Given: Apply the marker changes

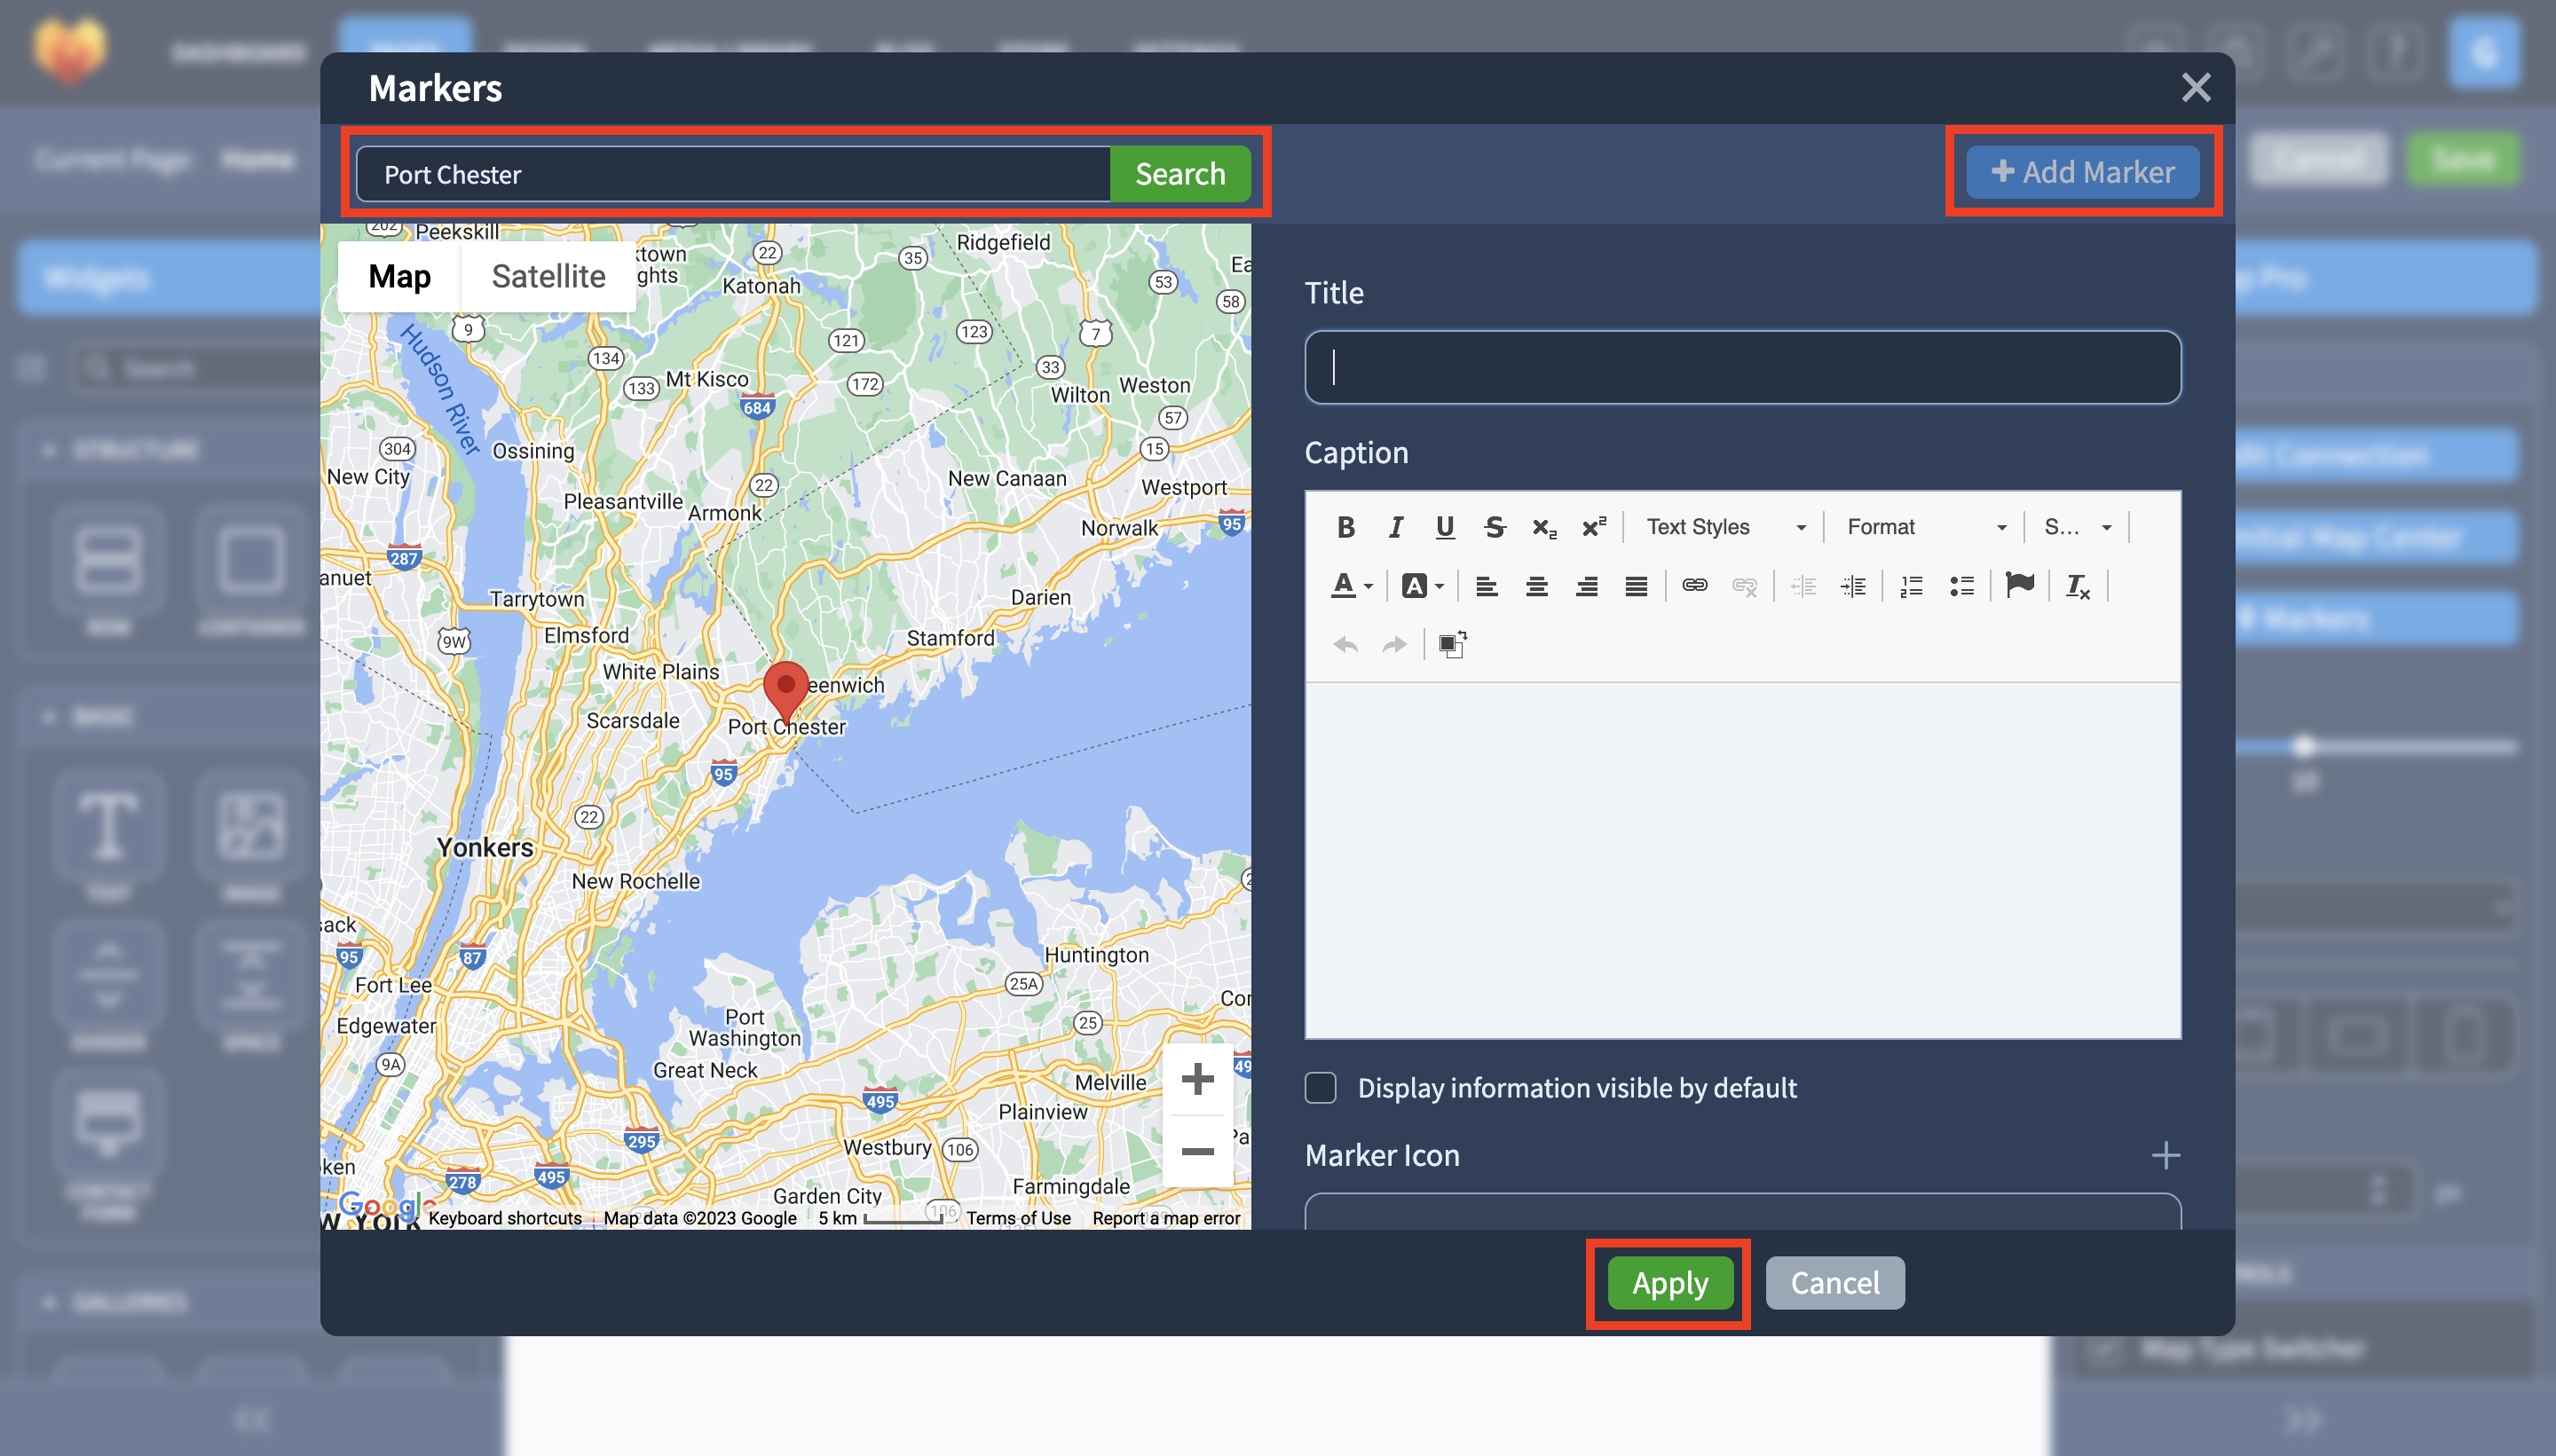Looking at the screenshot, I should (1670, 1283).
